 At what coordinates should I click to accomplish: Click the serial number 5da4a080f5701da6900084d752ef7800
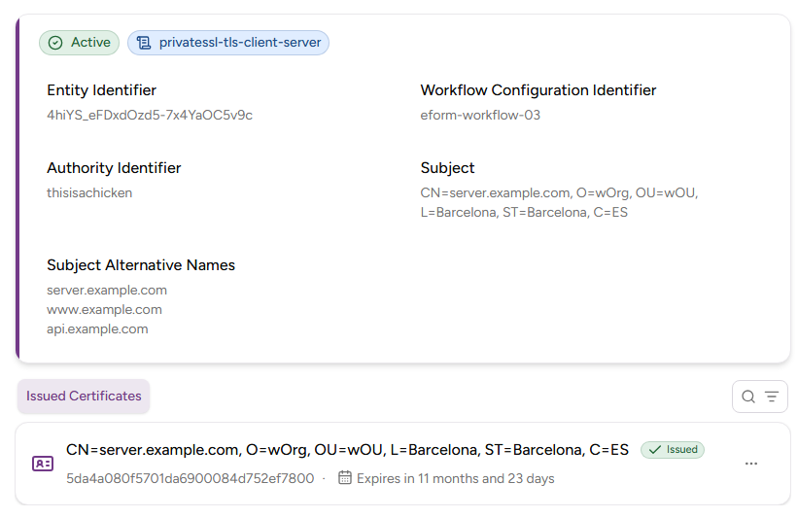coord(190,478)
